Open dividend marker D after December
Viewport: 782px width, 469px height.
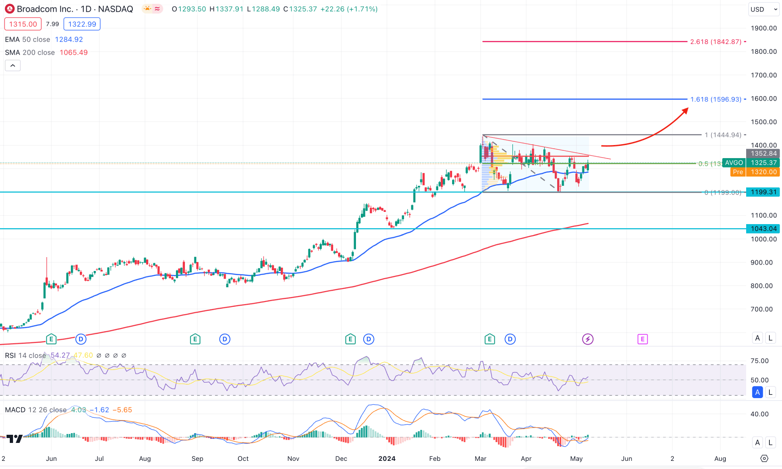click(x=369, y=339)
